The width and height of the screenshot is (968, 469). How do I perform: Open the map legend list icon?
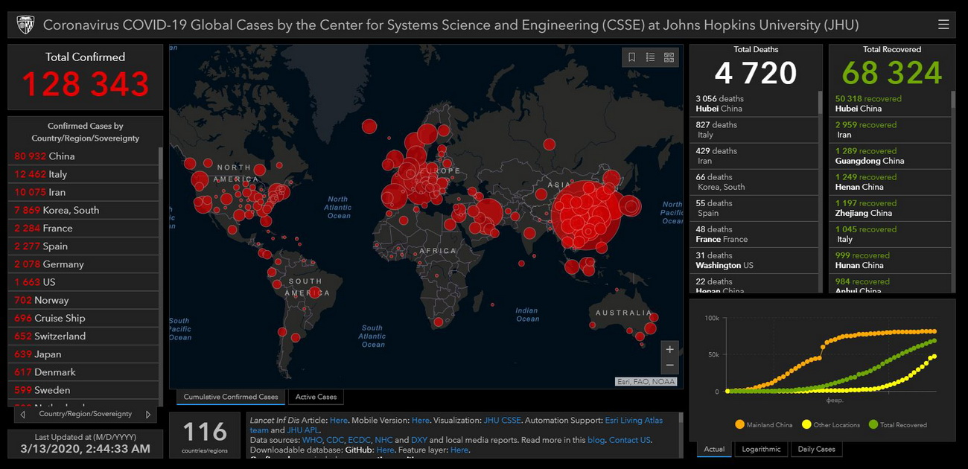pos(650,57)
